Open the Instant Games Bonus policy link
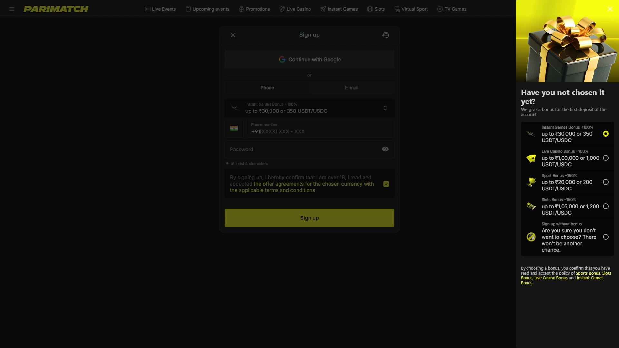Image resolution: width=619 pixels, height=348 pixels. pyautogui.click(x=562, y=280)
